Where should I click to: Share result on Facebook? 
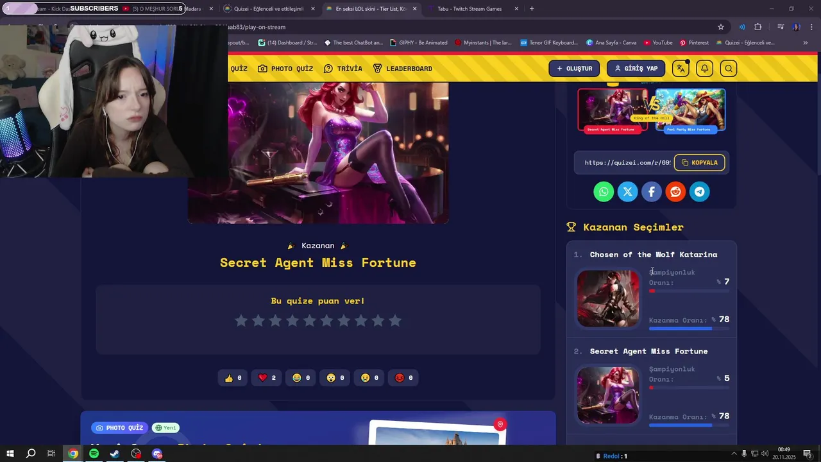tap(652, 192)
